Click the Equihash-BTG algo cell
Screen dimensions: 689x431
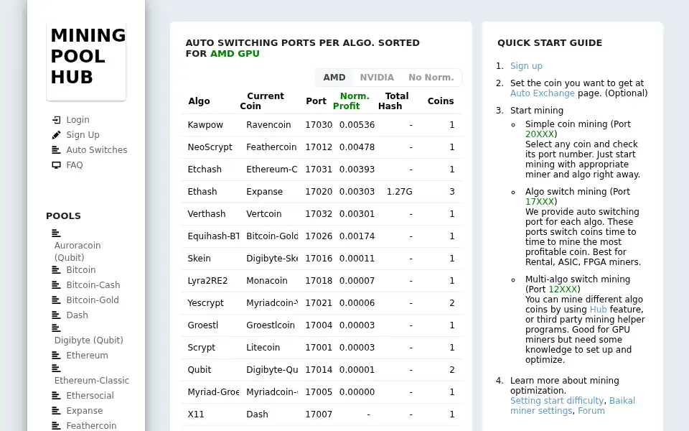click(x=214, y=236)
